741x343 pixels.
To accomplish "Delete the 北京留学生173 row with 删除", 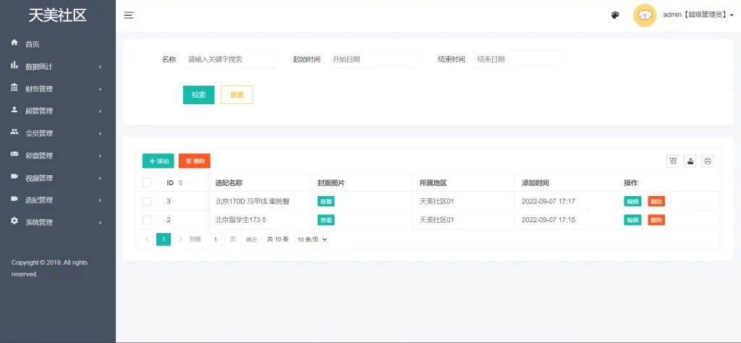I will coord(656,220).
